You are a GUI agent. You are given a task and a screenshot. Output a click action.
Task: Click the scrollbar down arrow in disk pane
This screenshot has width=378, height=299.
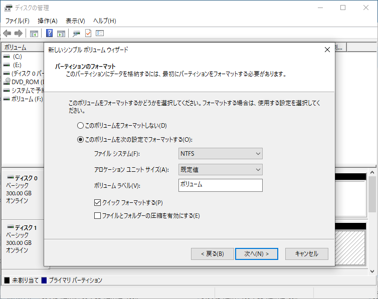point(372,271)
